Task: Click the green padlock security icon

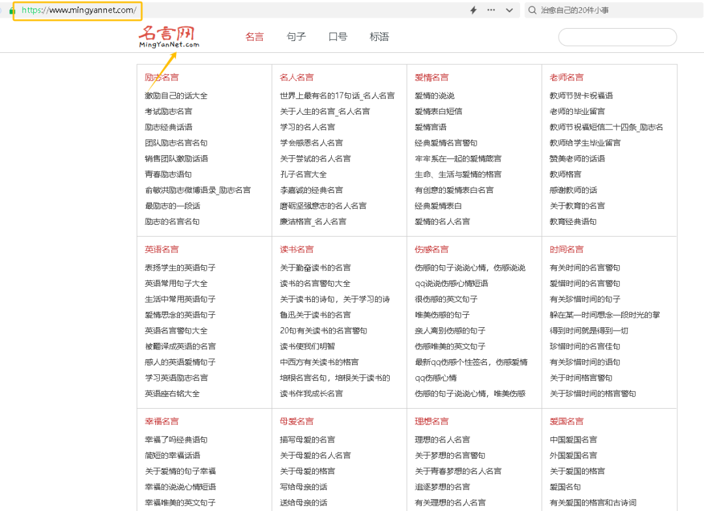Action: pos(12,10)
